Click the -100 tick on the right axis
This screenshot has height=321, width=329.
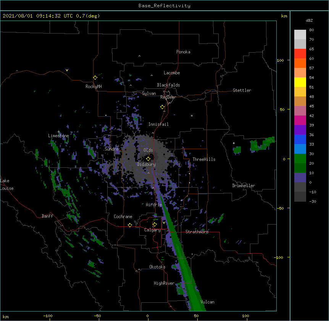(279, 257)
